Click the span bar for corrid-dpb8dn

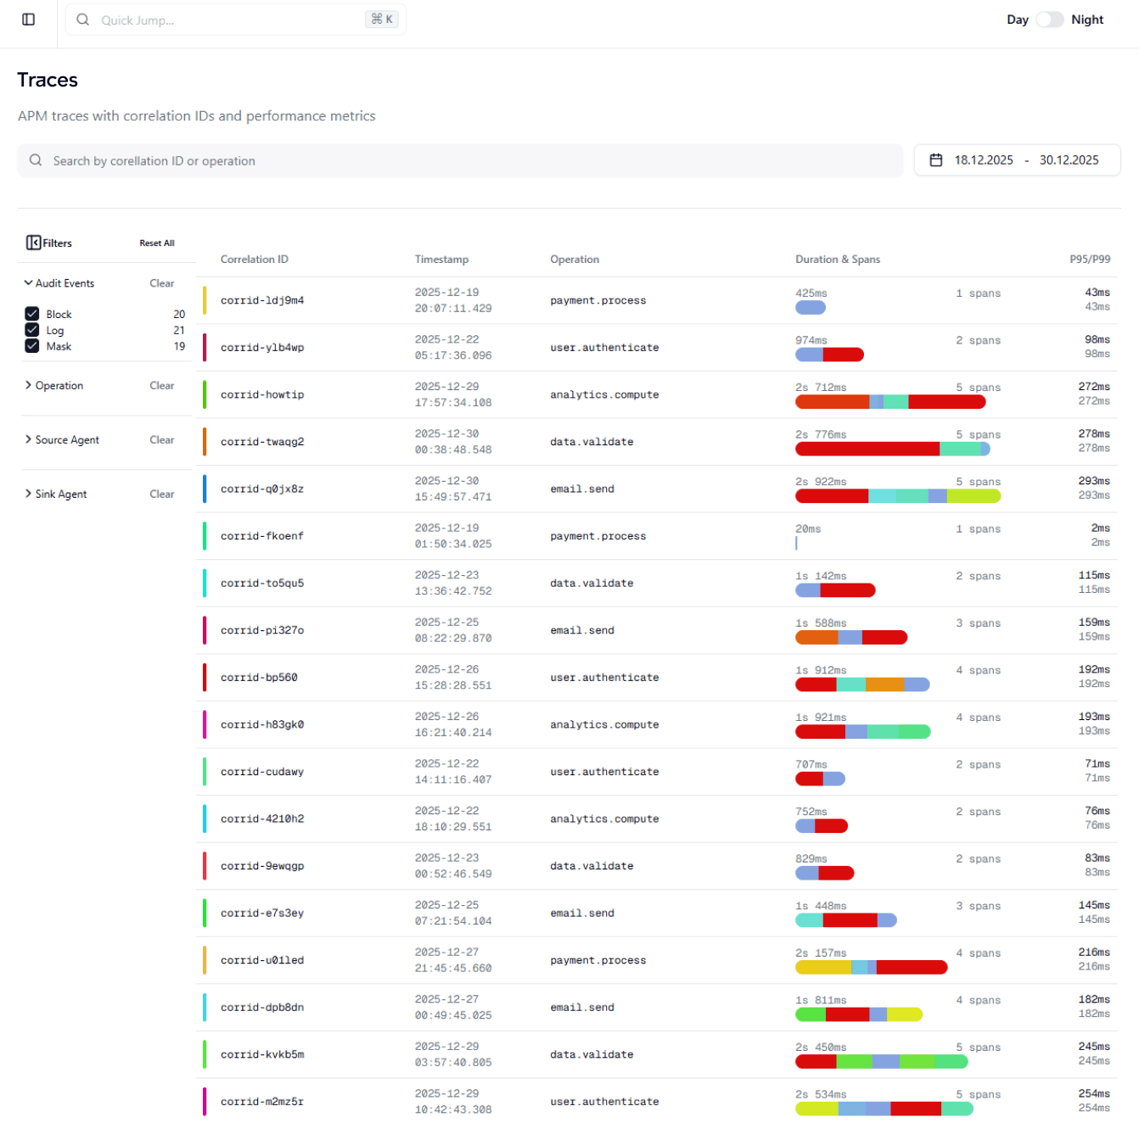859,1014
